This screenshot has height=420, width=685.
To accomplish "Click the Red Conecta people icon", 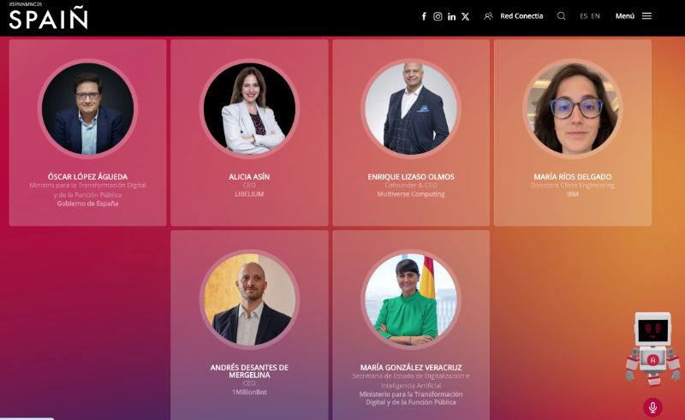I will [x=488, y=16].
